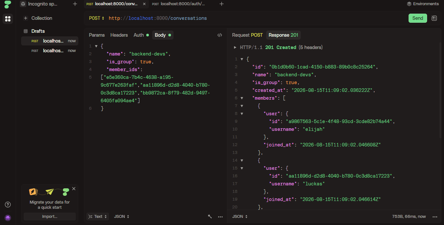Switch to Request POST panel tab
Viewport: 444px width, 225px height.
(247, 35)
